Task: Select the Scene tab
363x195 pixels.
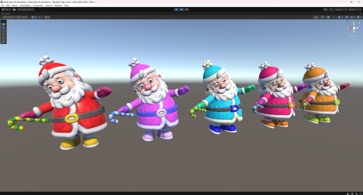Action: click(x=6, y=14)
